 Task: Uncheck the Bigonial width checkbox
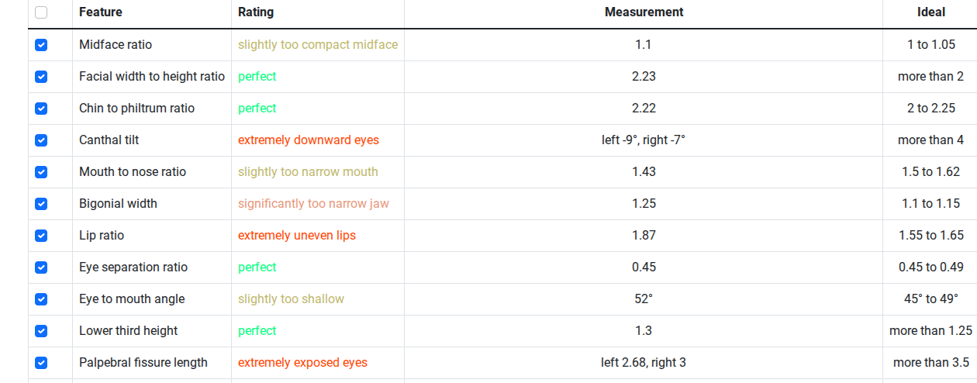(x=41, y=204)
